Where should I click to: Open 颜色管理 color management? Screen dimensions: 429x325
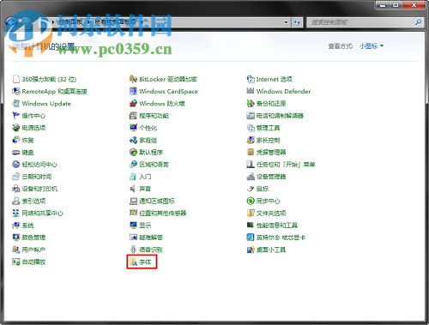click(28, 238)
